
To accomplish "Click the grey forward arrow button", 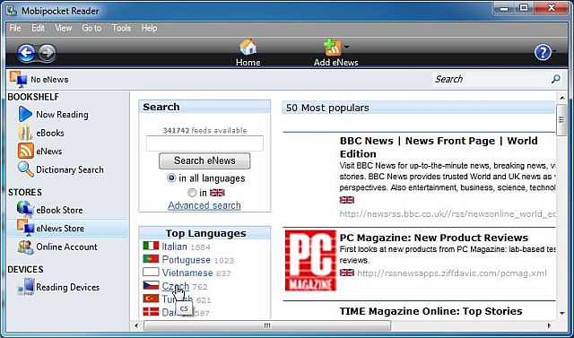I will click(48, 53).
